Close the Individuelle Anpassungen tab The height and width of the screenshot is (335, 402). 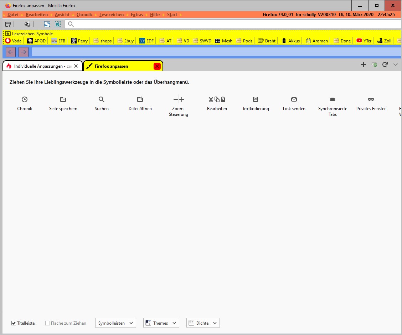(76, 66)
